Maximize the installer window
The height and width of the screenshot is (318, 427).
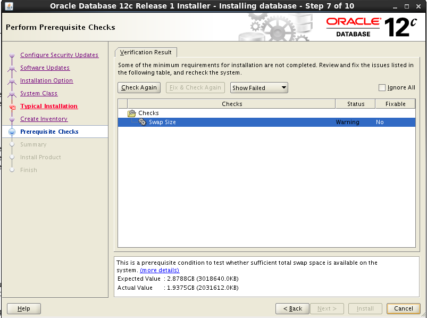click(x=407, y=6)
